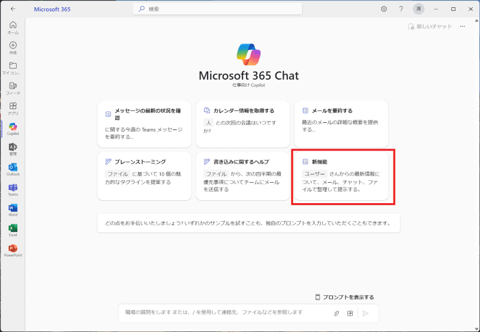480x332 pixels.
Task: Launch PowerPoint from the sidebar
Action: (x=13, y=250)
